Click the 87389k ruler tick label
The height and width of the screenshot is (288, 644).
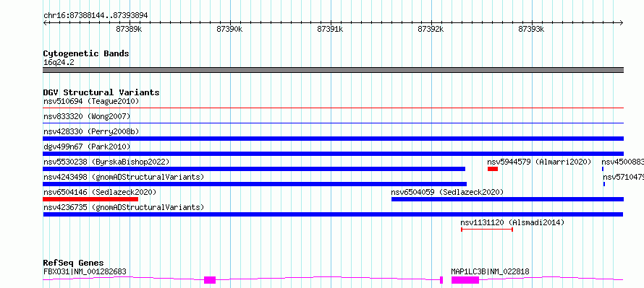tap(129, 29)
